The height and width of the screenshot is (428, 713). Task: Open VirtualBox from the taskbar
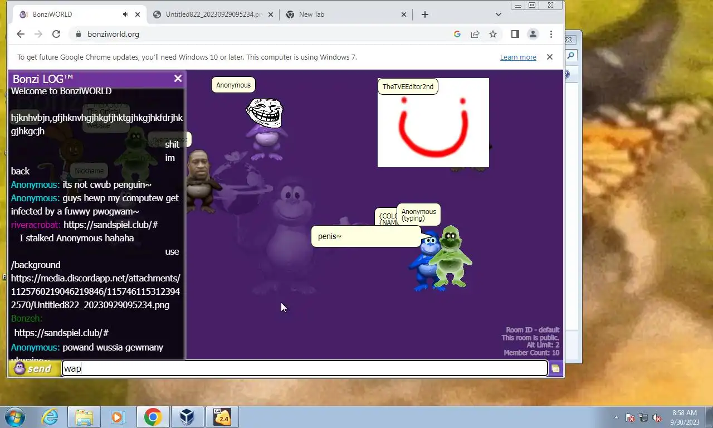[187, 417]
